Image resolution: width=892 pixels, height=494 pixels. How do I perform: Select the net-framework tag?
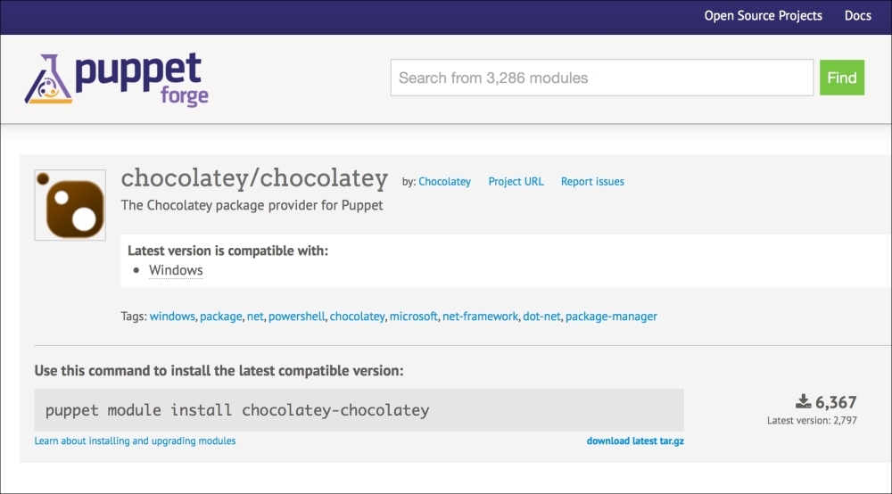pos(480,317)
